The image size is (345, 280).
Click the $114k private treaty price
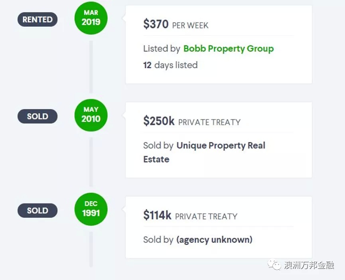[x=190, y=215]
